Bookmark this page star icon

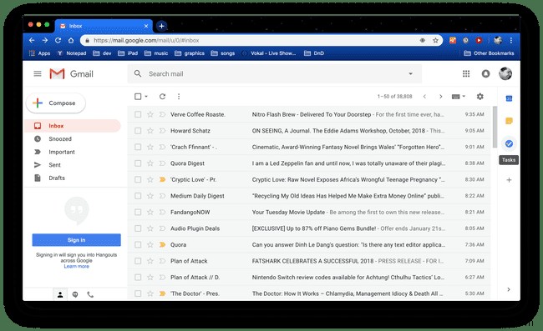(435, 40)
